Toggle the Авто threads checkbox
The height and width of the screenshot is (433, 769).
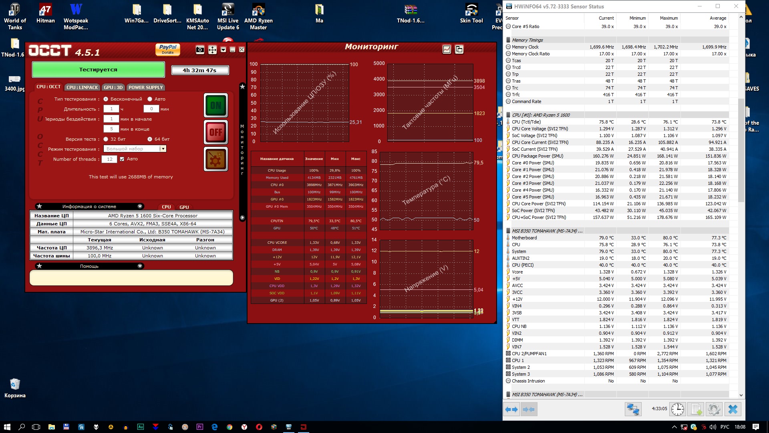[x=122, y=159]
